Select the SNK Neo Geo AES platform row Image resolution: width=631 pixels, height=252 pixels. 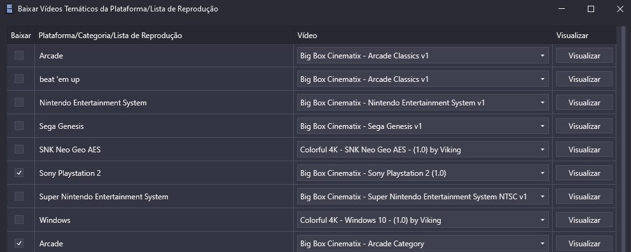coord(164,150)
